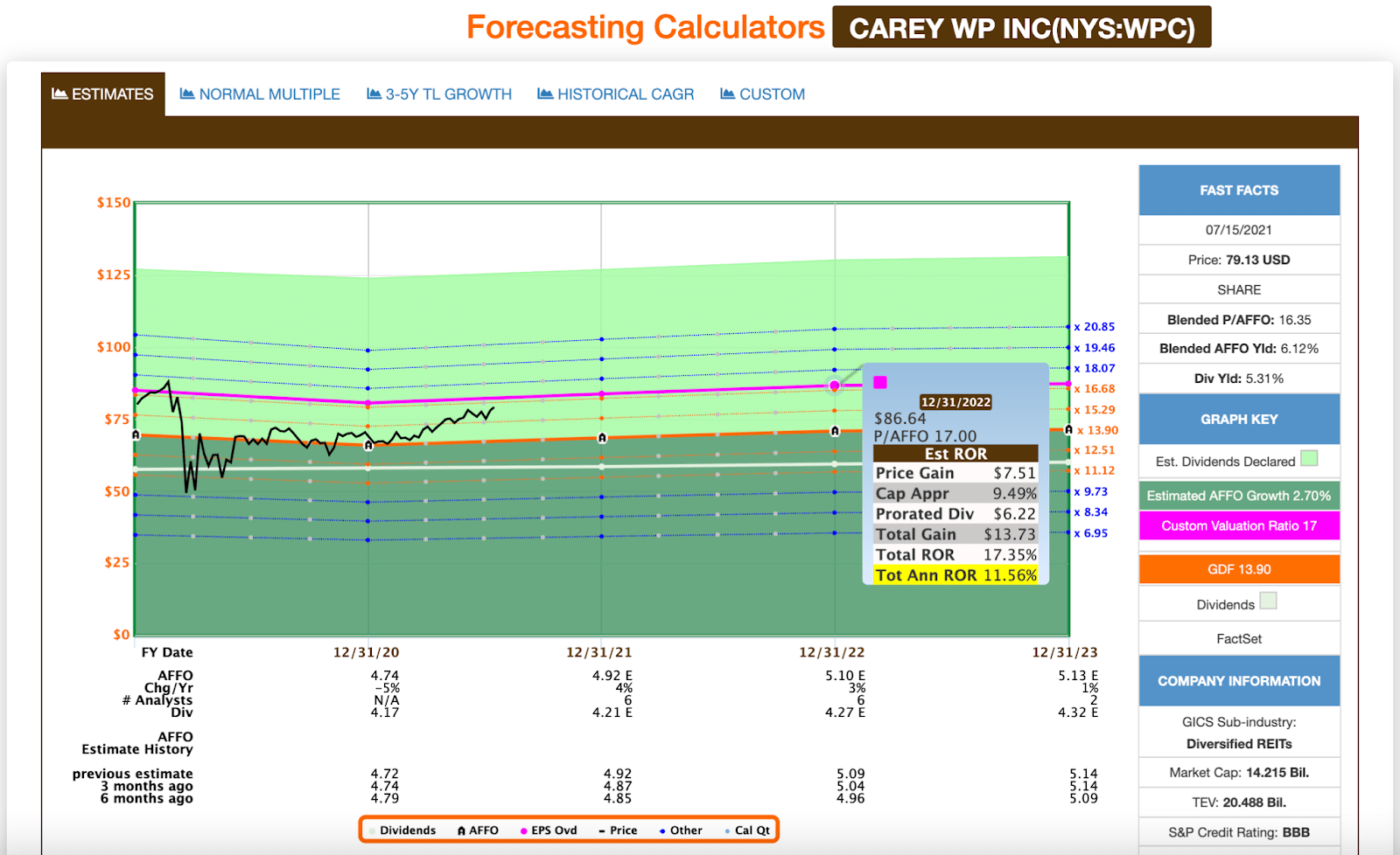The width and height of the screenshot is (1400, 855).
Task: Toggle Dividends series in chart legend
Action: tap(402, 831)
